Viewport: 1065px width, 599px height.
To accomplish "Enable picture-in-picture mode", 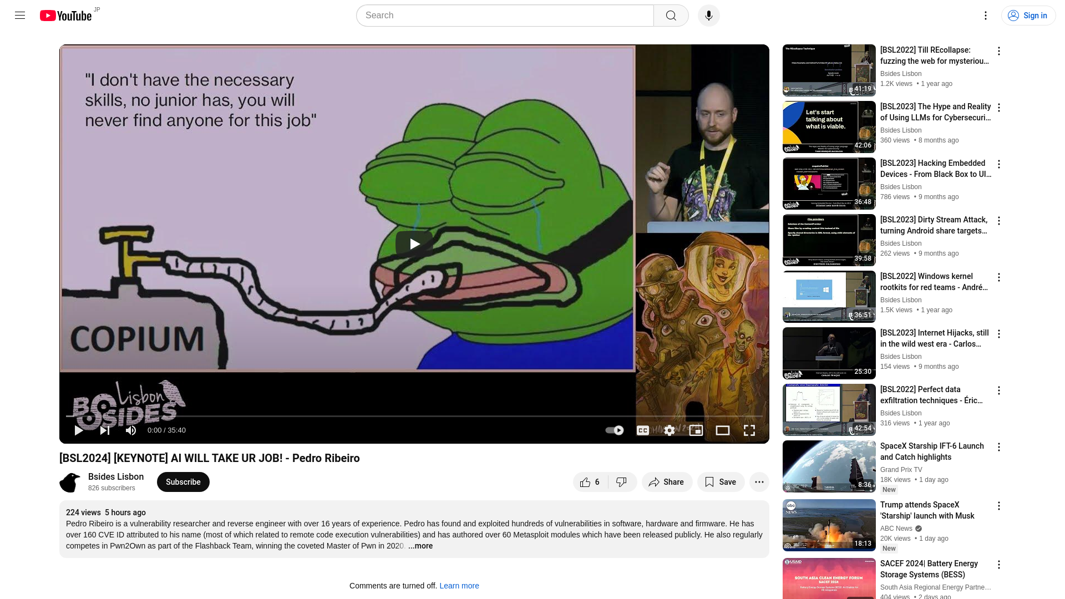I will (696, 430).
